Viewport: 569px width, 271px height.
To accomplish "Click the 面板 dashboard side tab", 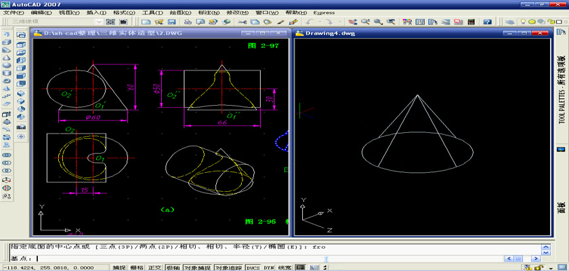I will point(562,207).
